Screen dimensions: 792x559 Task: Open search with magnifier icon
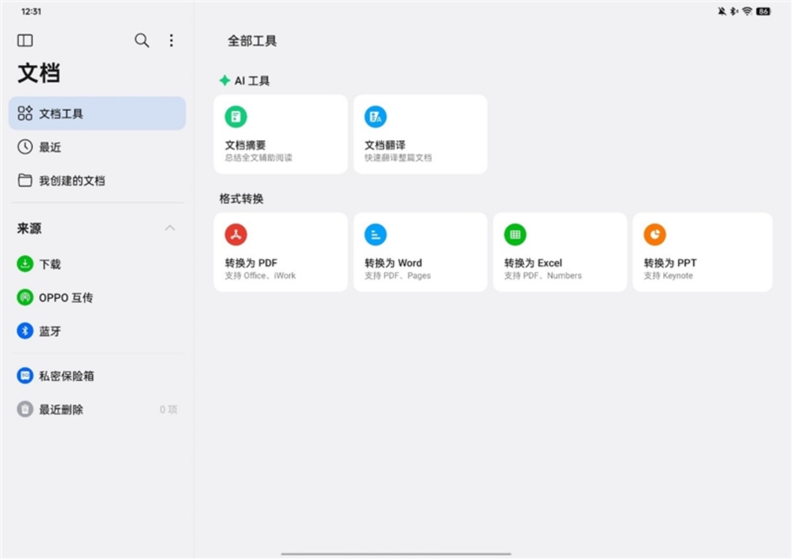[142, 41]
